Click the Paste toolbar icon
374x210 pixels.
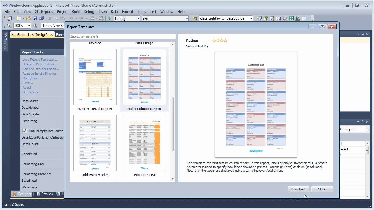coord(63,18)
